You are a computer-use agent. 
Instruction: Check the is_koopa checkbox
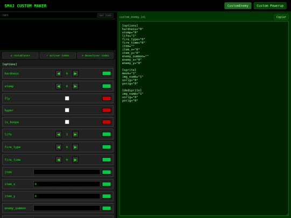[x=67, y=122]
